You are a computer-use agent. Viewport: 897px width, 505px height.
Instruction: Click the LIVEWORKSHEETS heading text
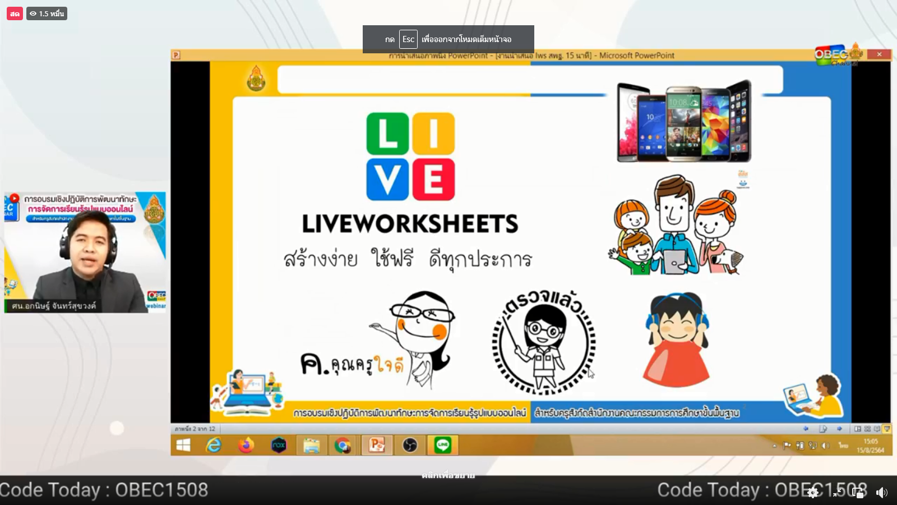[410, 224]
